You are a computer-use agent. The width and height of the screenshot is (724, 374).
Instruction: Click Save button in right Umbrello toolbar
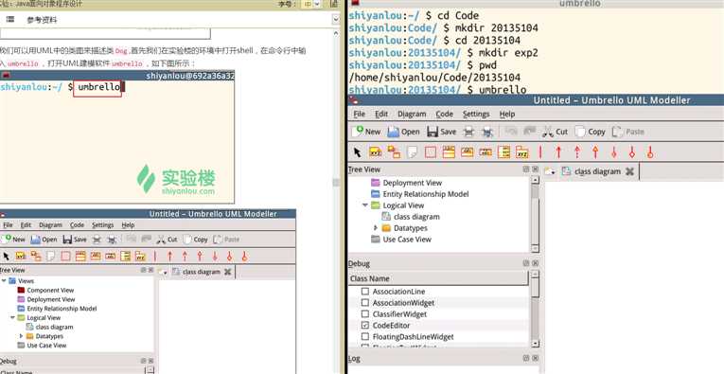[x=441, y=132]
